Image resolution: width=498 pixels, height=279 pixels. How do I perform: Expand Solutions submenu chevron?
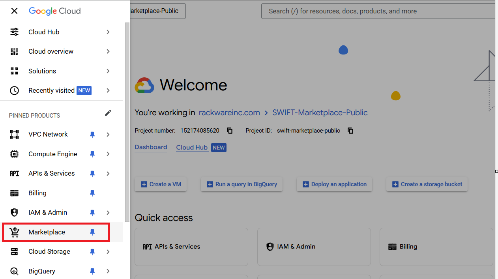tap(108, 71)
